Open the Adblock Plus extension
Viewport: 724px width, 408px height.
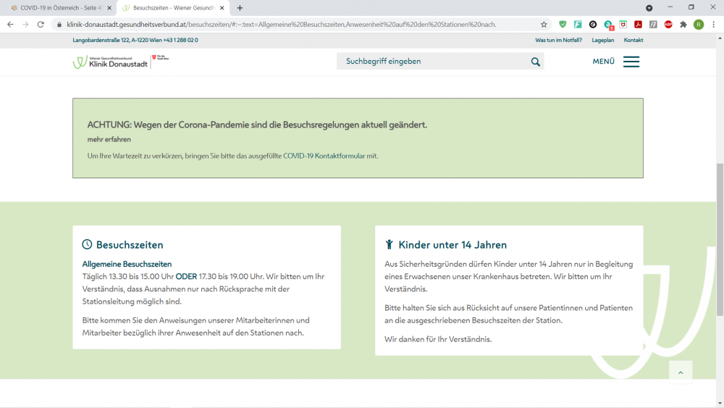point(668,24)
